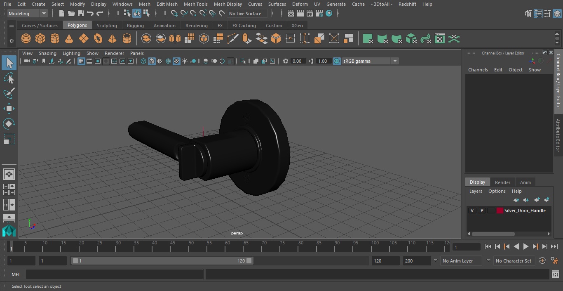
Task: Click the Save Scene icon
Action: pos(81,14)
